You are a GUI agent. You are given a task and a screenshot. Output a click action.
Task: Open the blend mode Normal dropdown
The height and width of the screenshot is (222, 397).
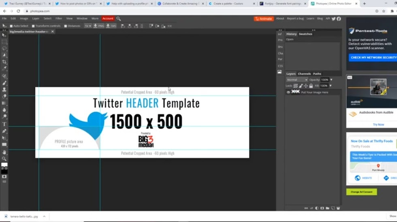[297, 80]
